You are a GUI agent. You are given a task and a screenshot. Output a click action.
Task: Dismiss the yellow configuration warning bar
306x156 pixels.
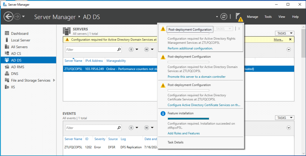(x=290, y=39)
